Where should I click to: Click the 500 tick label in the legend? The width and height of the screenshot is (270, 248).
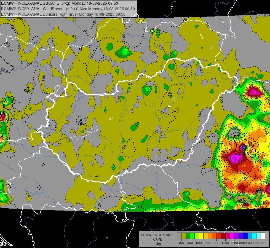click(x=199, y=243)
